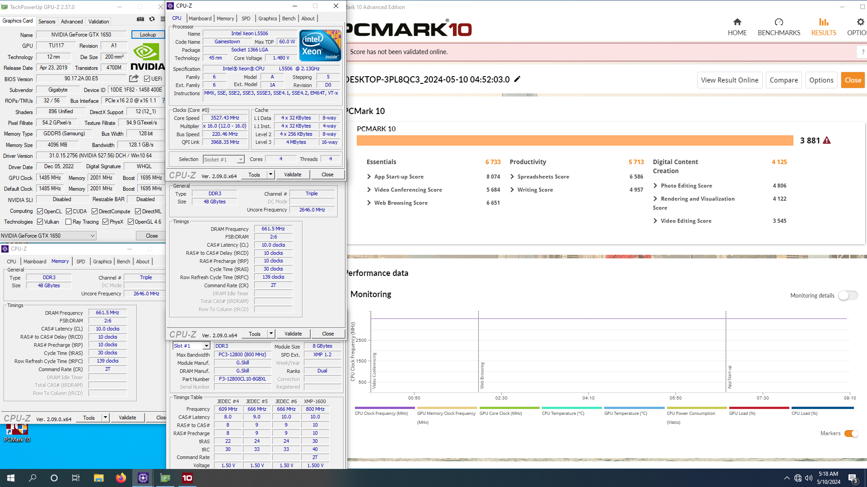The image size is (867, 487).
Task: Open Bench tab in top CPU-Z window
Action: click(289, 18)
